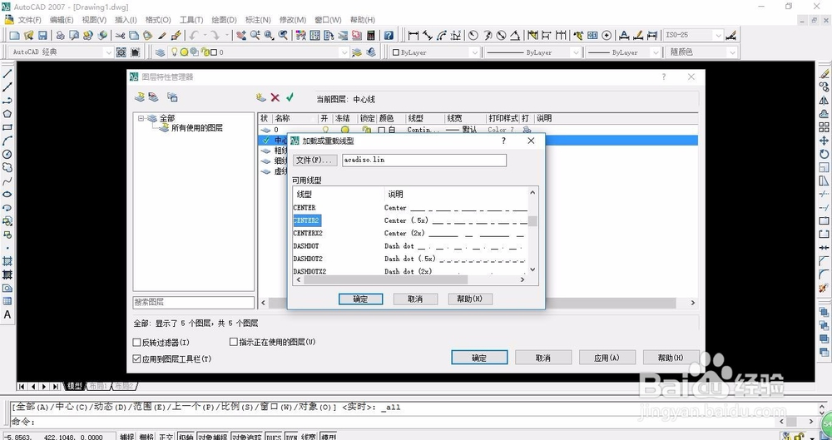Open the ByLayer lineweight dropdown
The height and width of the screenshot is (440, 832).
click(656, 52)
